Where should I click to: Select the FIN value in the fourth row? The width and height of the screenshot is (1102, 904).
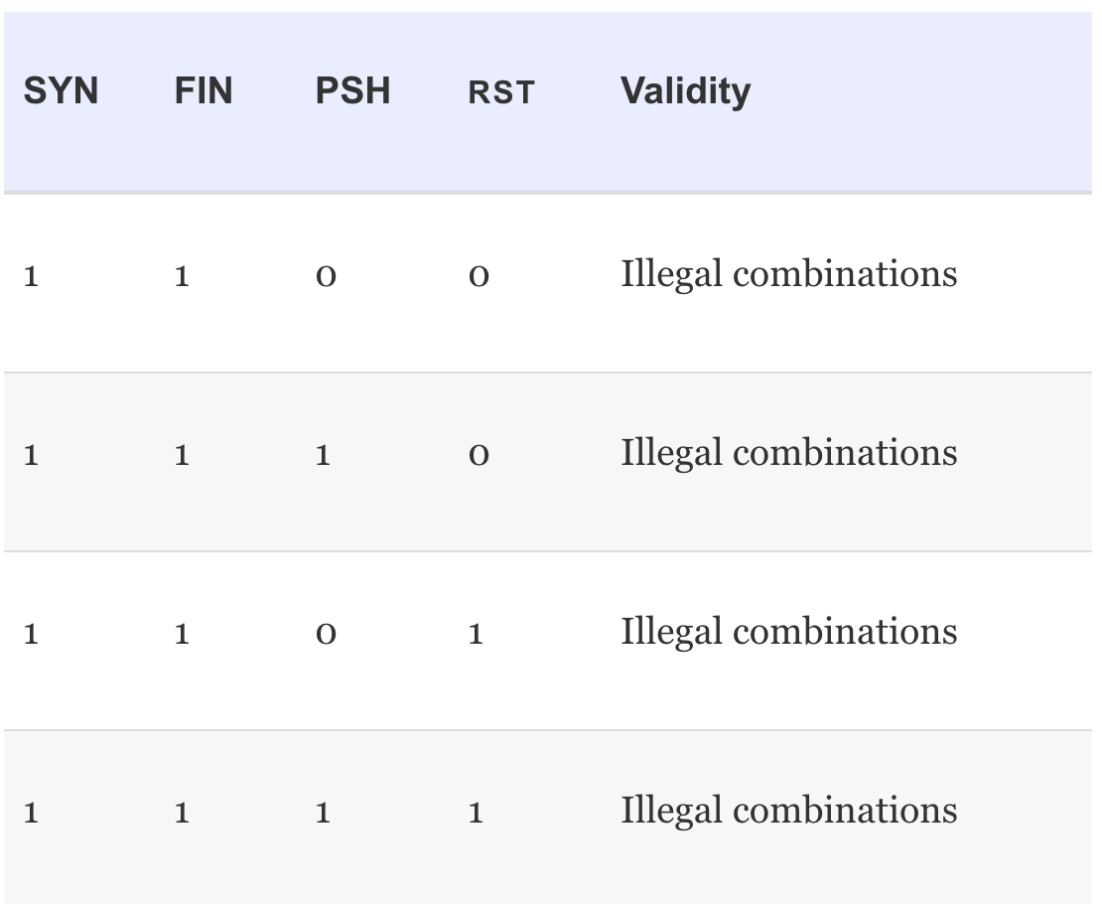click(182, 813)
